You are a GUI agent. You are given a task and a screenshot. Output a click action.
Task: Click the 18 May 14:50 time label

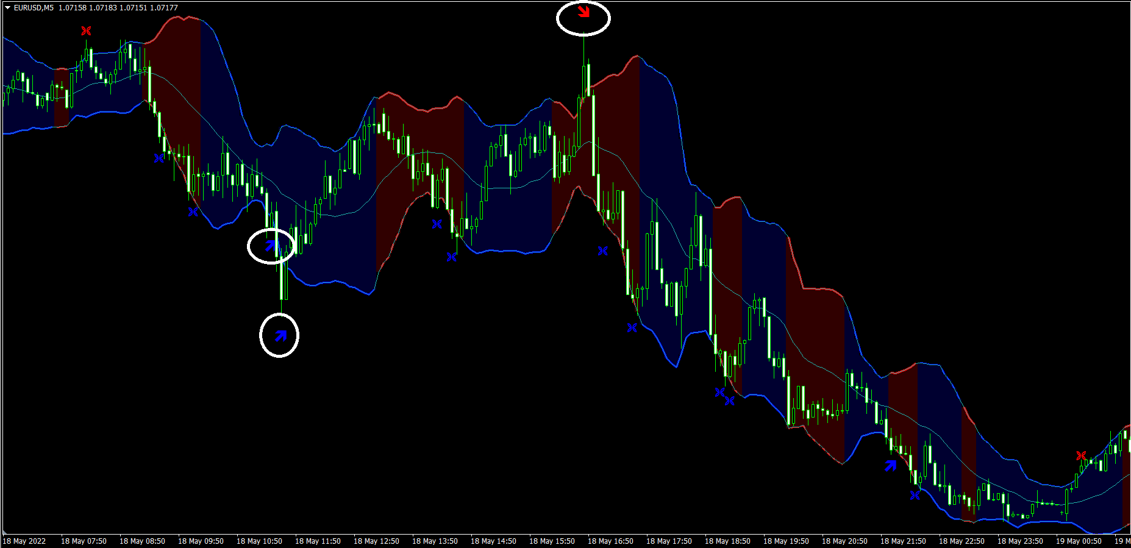(x=493, y=541)
